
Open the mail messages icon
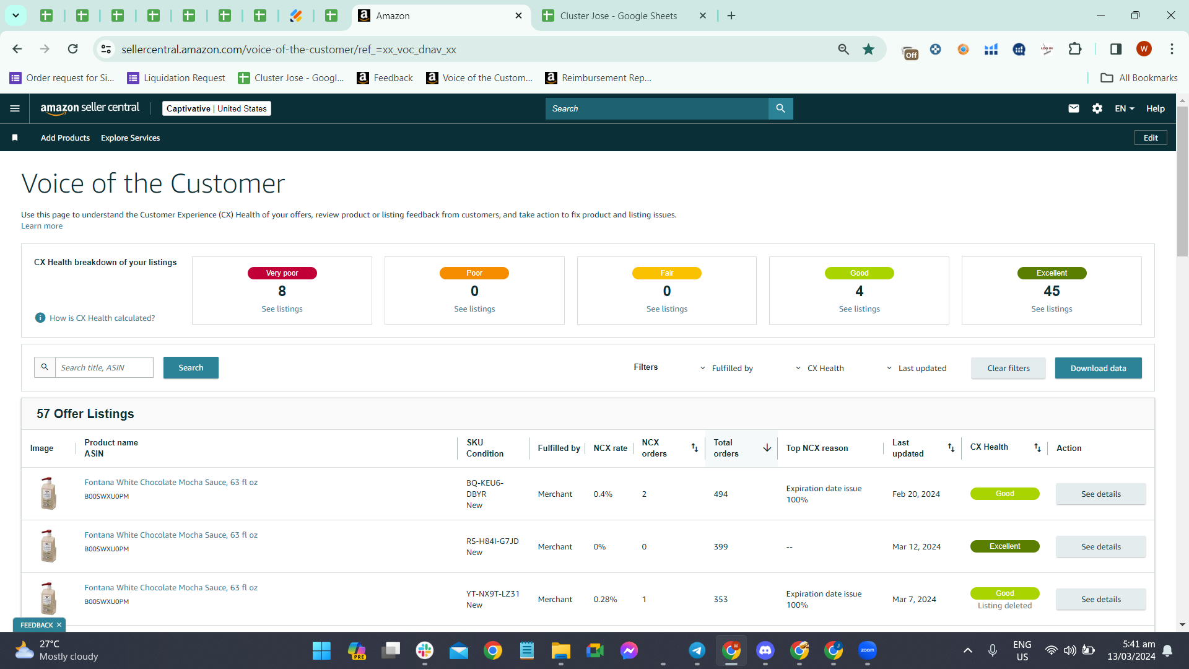pyautogui.click(x=1074, y=108)
